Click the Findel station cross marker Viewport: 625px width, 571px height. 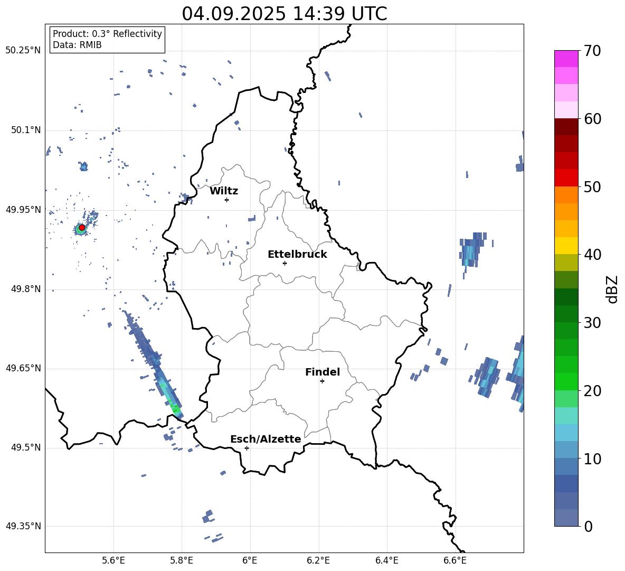click(322, 381)
